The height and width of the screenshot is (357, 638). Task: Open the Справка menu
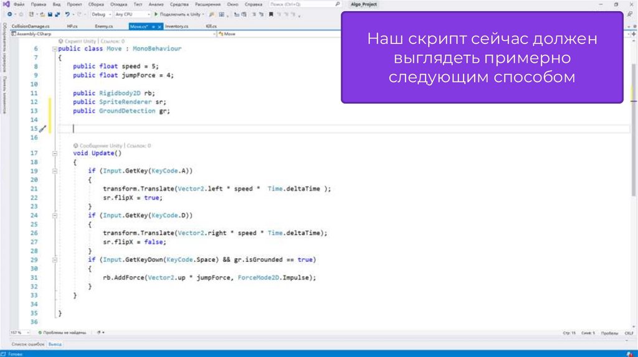[x=254, y=4]
